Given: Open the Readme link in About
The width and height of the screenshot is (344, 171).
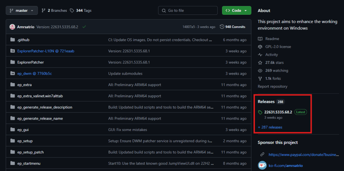Looking at the screenshot, I should (272, 39).
